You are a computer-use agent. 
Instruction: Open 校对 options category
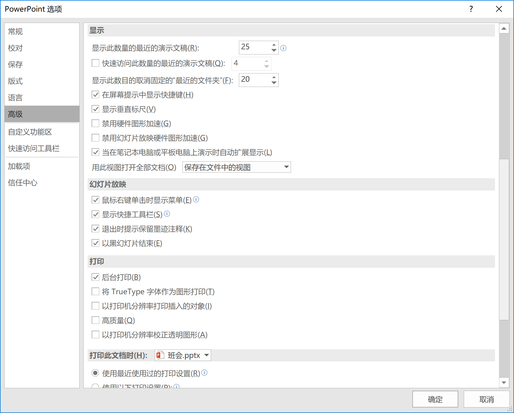42,48
